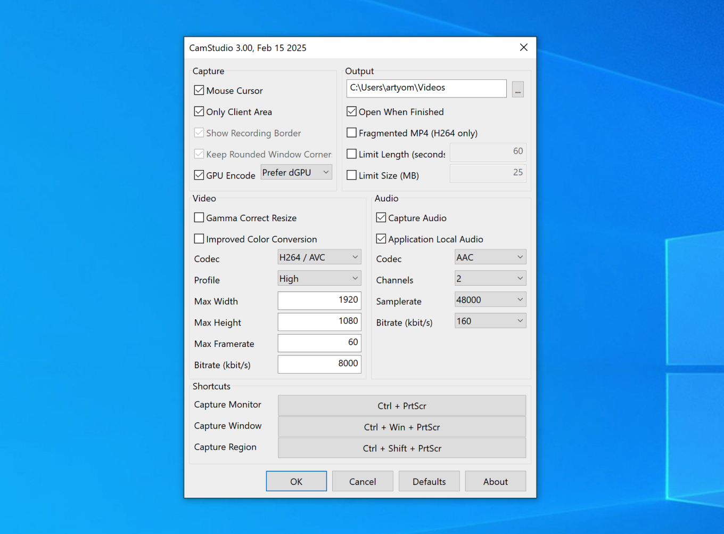Screen dimensions: 724x534
Task: Close the CamStudio settings dialog
Action: click(523, 47)
